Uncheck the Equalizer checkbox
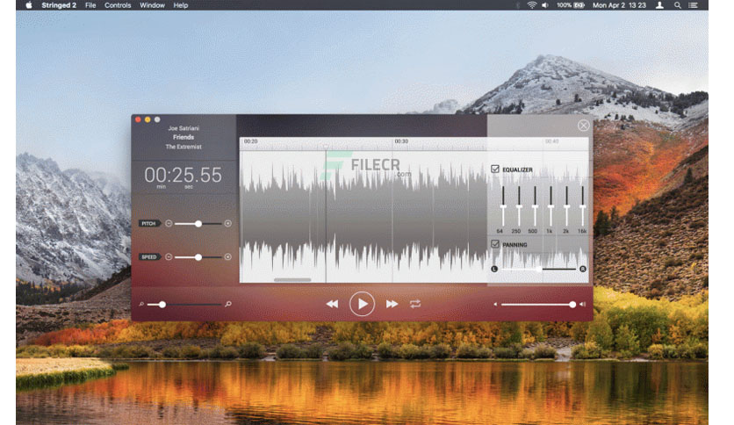The height and width of the screenshot is (425, 734). point(495,169)
